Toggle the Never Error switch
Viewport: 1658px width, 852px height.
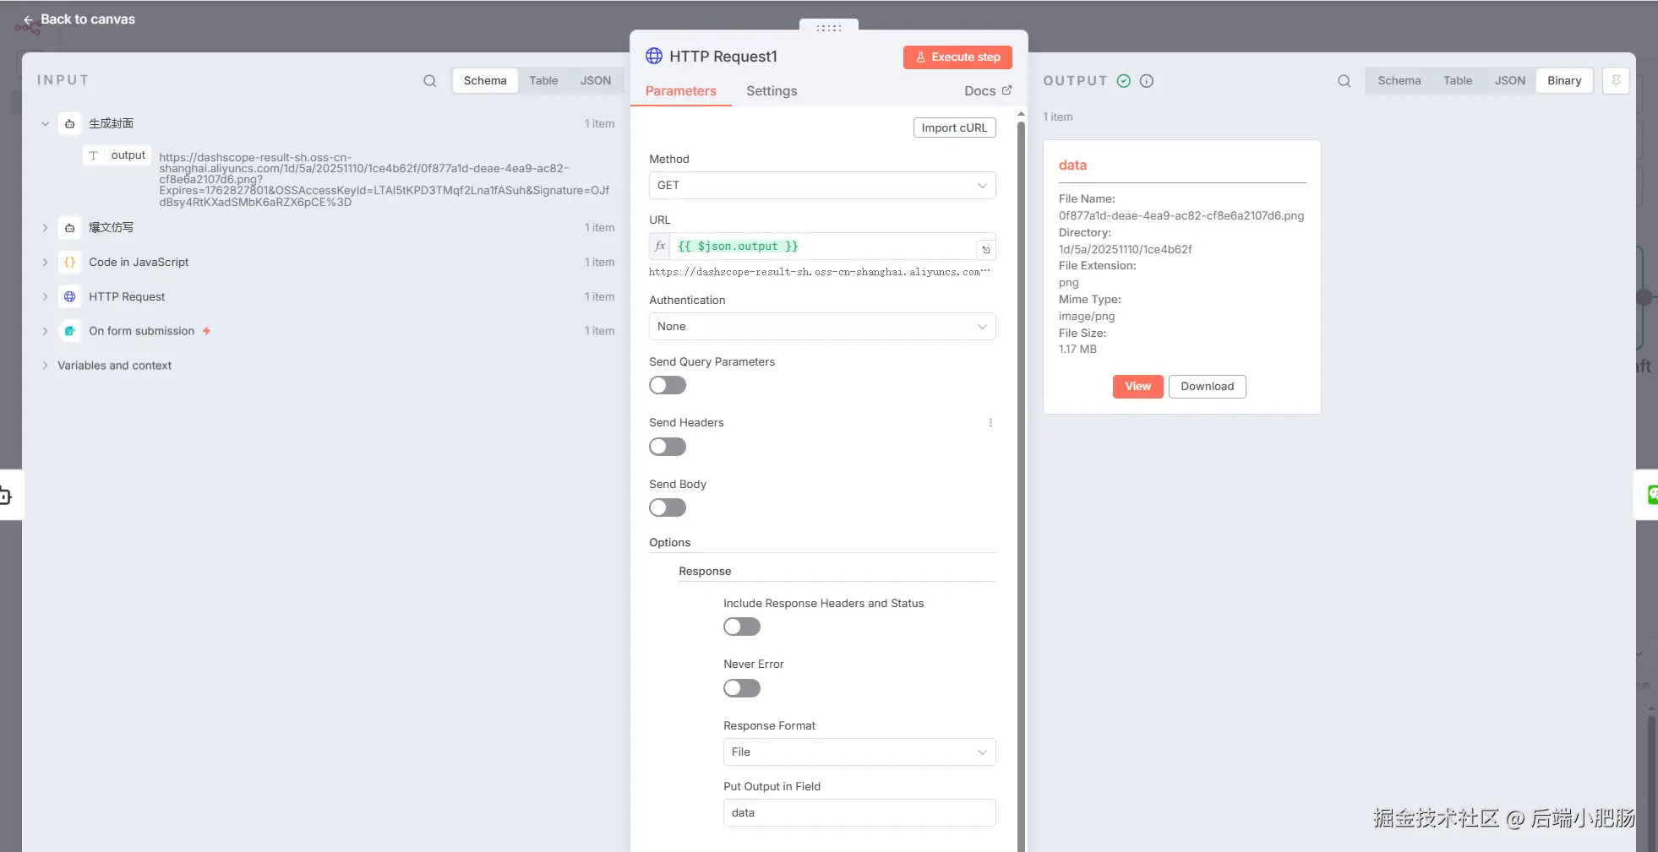pos(742,688)
